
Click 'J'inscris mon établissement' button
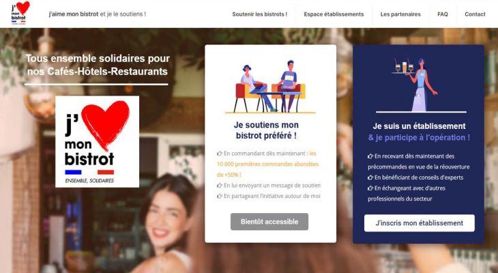pos(420,223)
